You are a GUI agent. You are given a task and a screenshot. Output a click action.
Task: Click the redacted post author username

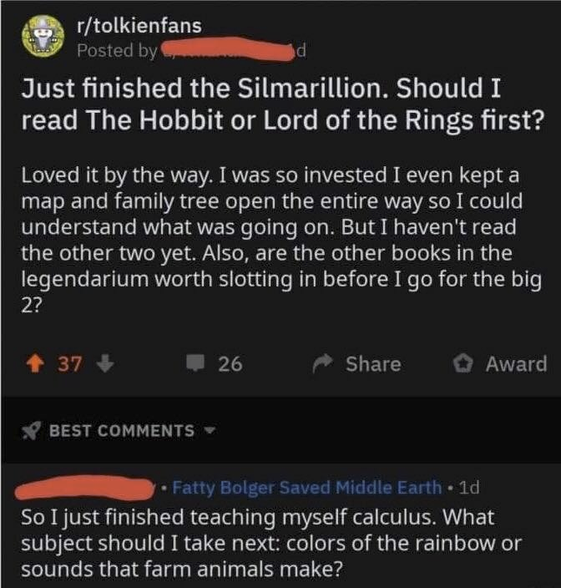(223, 49)
